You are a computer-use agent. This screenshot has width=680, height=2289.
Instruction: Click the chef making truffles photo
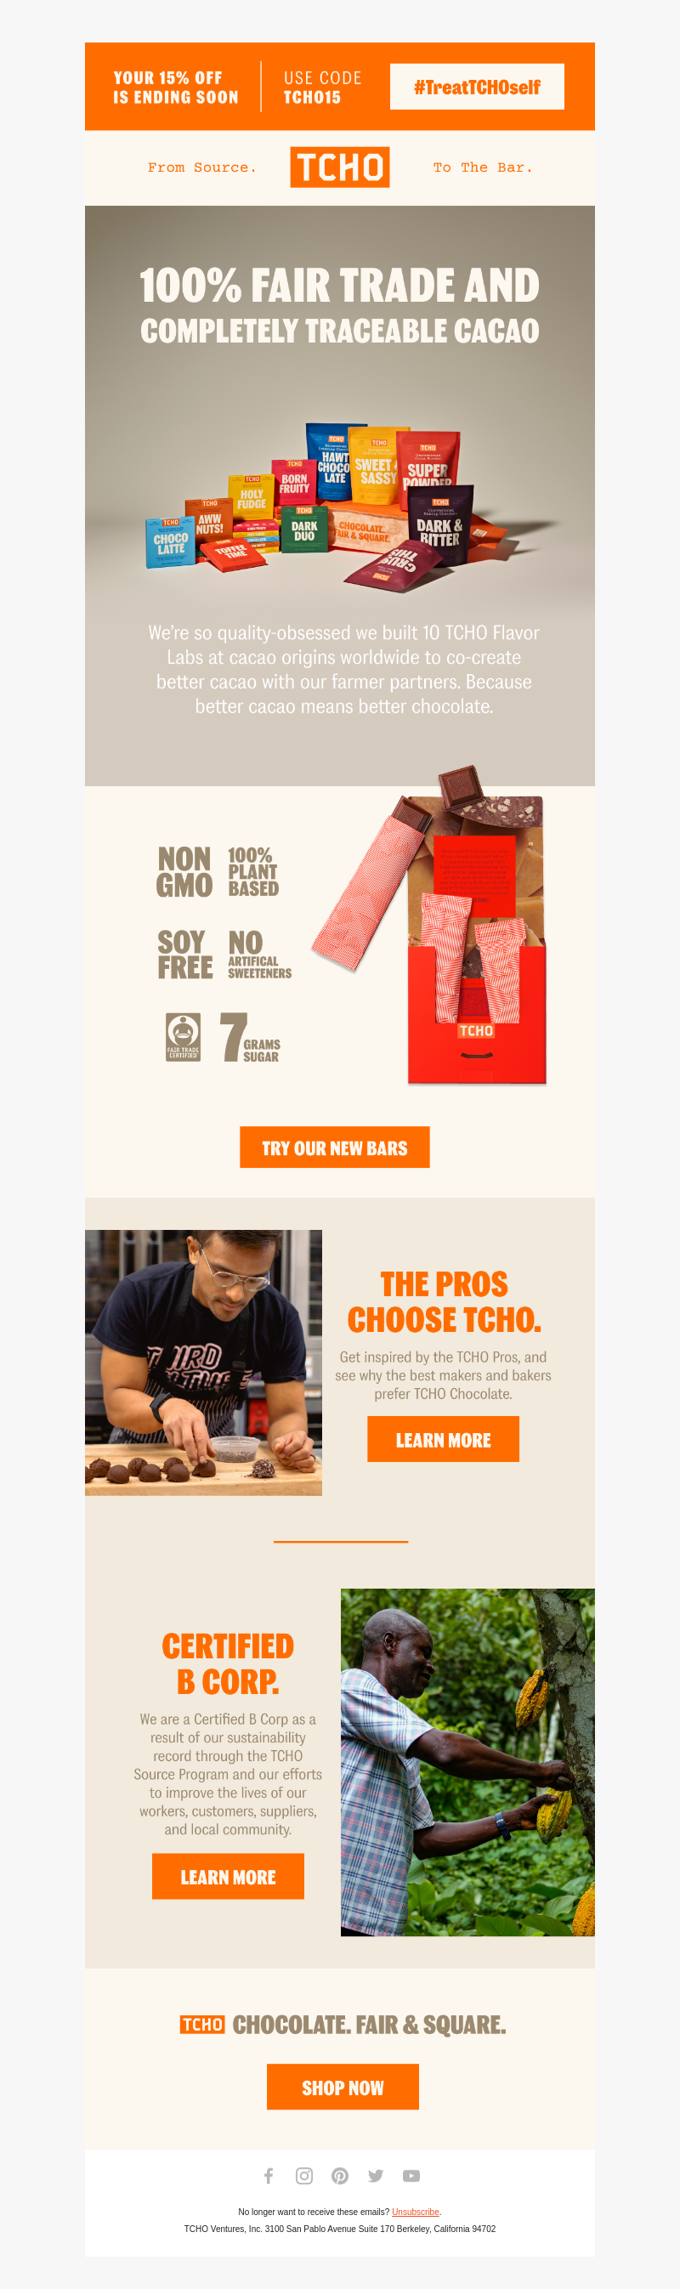tap(203, 1363)
